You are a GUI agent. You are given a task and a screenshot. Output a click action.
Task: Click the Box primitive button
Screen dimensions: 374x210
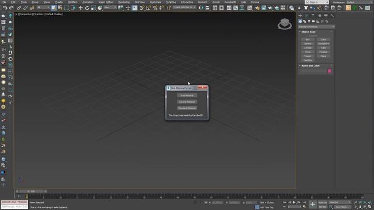(308, 40)
